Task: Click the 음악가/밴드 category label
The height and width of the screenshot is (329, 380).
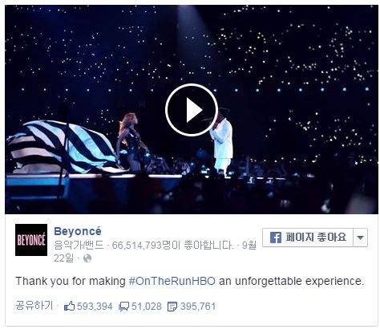Action: (79, 245)
